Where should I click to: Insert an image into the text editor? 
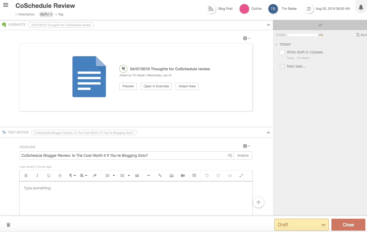(171, 176)
